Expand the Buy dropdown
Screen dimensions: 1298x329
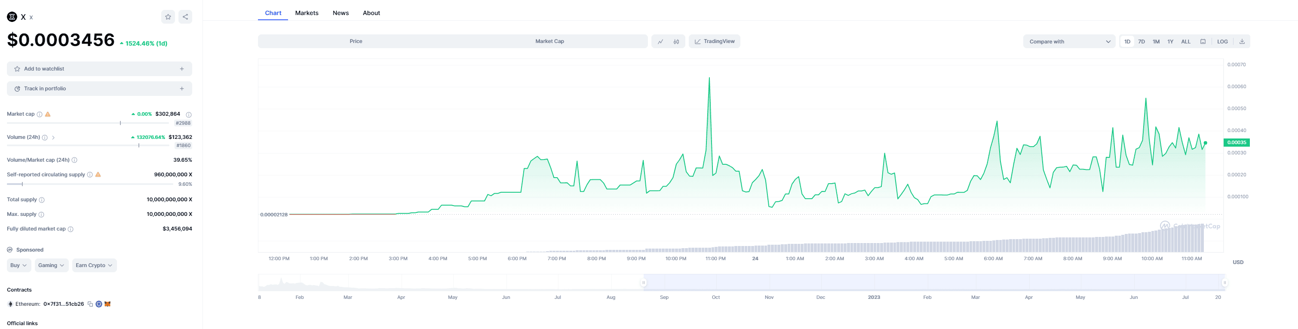click(x=18, y=265)
